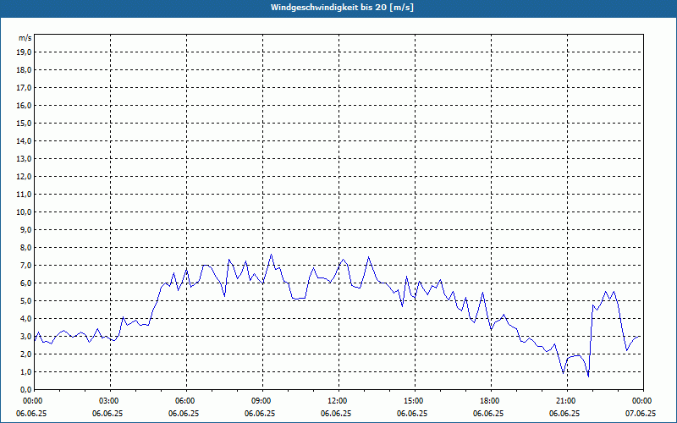Click the '17,0' y-axis label
Screen dimensions: 677x423
(24, 88)
